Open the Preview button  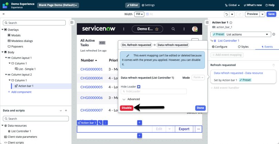click(x=252, y=14)
